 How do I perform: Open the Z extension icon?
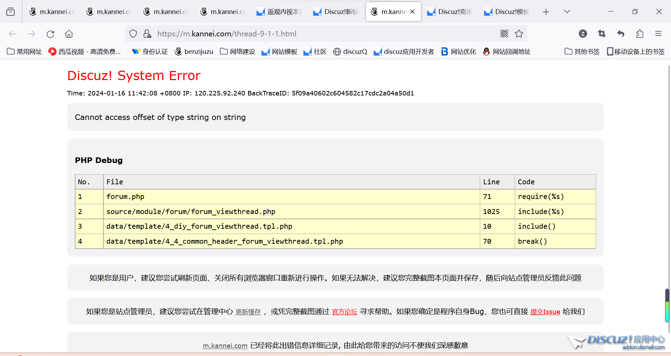583,34
